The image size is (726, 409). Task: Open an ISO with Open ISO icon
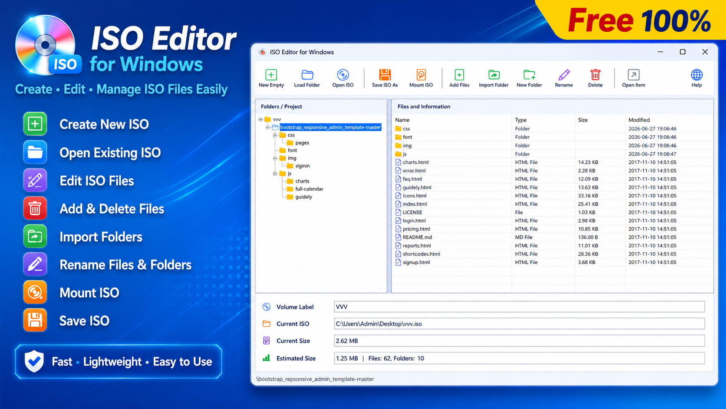point(343,75)
